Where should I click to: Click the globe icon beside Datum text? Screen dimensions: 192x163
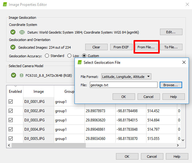(22, 32)
